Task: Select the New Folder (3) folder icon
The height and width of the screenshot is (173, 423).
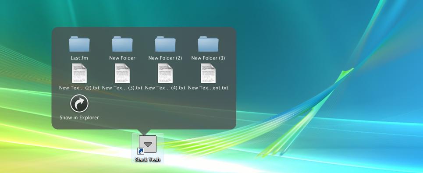Action: [208, 44]
